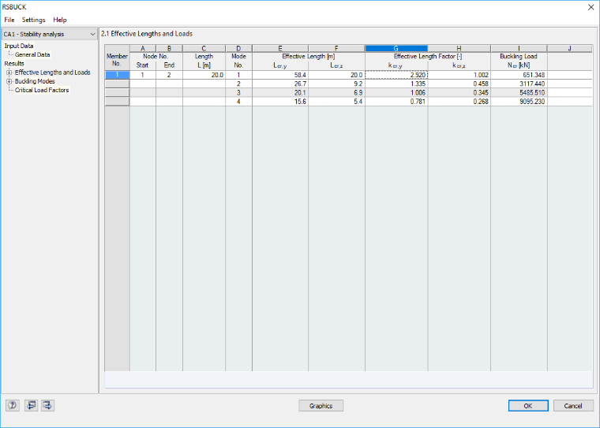Image resolution: width=600 pixels, height=428 pixels.
Task: Select column header J
Action: [x=569, y=48]
